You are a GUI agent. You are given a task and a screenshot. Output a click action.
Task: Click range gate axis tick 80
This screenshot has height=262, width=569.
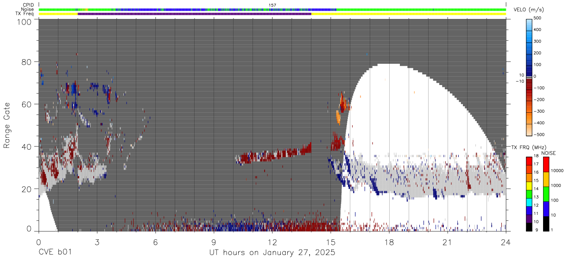[x=27, y=61]
